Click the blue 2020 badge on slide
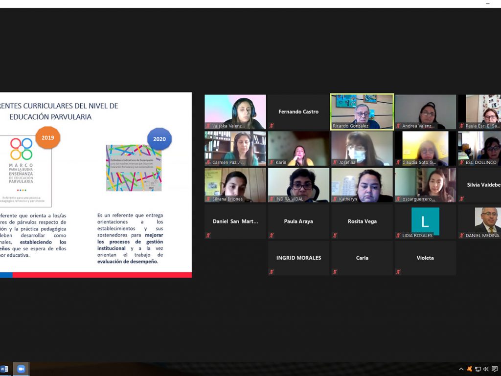Viewport: 501px width, 376px height. [159, 139]
